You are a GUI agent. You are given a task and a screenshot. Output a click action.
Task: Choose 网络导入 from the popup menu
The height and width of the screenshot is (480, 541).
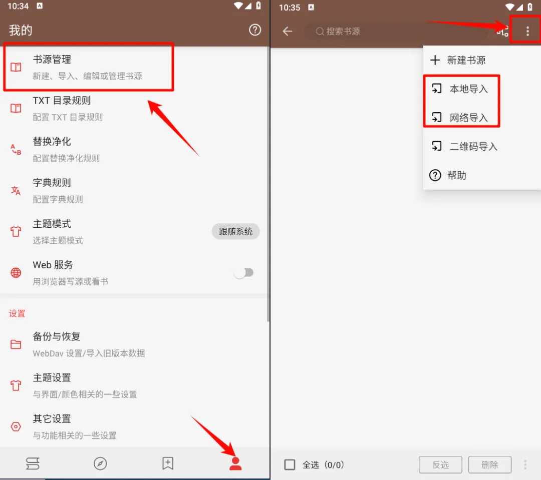461,118
